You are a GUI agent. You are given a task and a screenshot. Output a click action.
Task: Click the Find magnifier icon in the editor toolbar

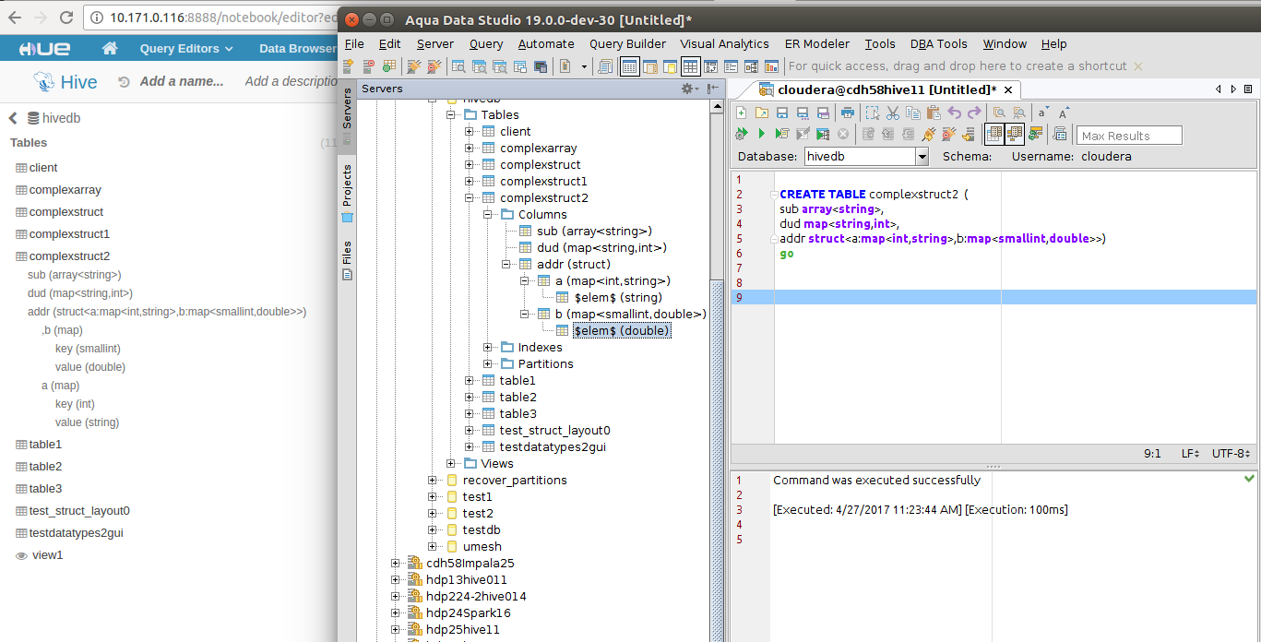(x=998, y=113)
